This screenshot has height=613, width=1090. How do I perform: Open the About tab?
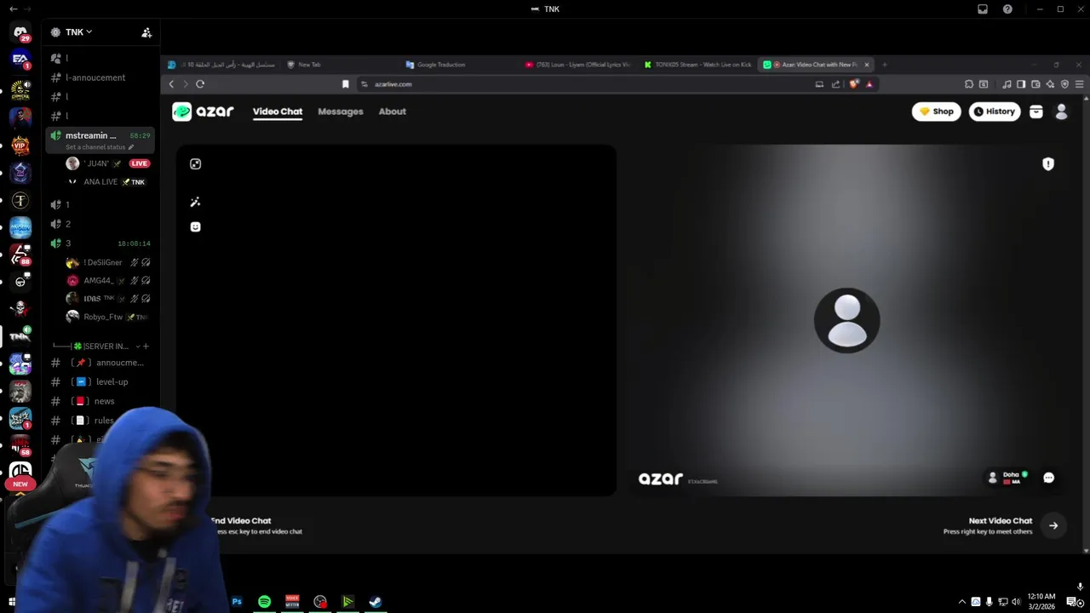click(393, 112)
